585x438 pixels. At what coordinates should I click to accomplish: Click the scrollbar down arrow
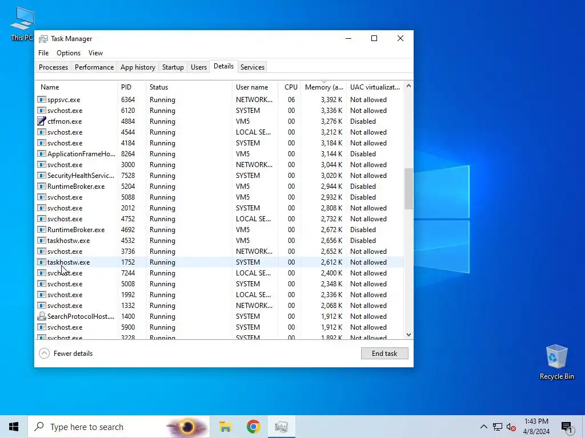tap(408, 334)
